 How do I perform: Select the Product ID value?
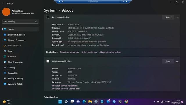[x=79, y=38]
